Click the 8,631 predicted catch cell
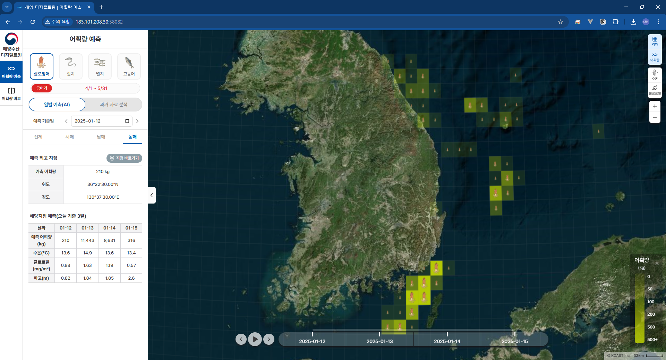 [109, 240]
